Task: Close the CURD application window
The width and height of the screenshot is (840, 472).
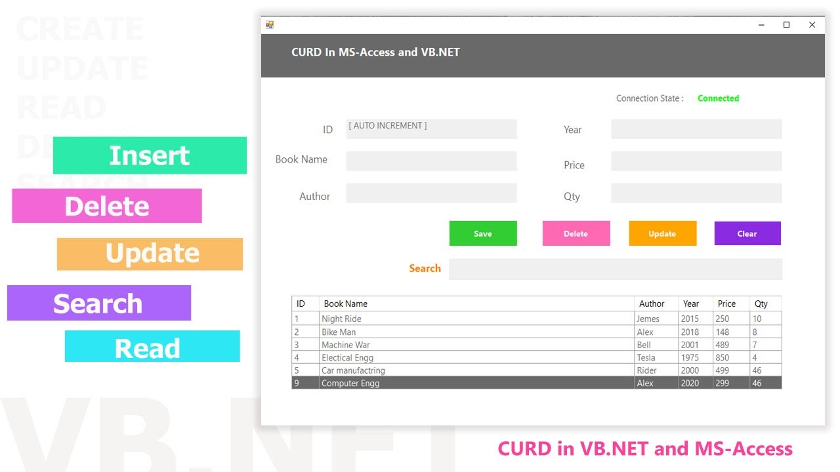Action: [x=812, y=25]
